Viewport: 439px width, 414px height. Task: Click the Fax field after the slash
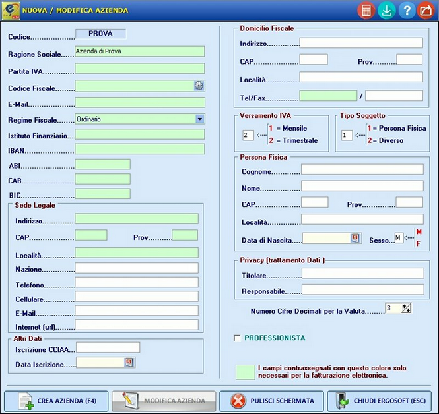pyautogui.click(x=394, y=96)
